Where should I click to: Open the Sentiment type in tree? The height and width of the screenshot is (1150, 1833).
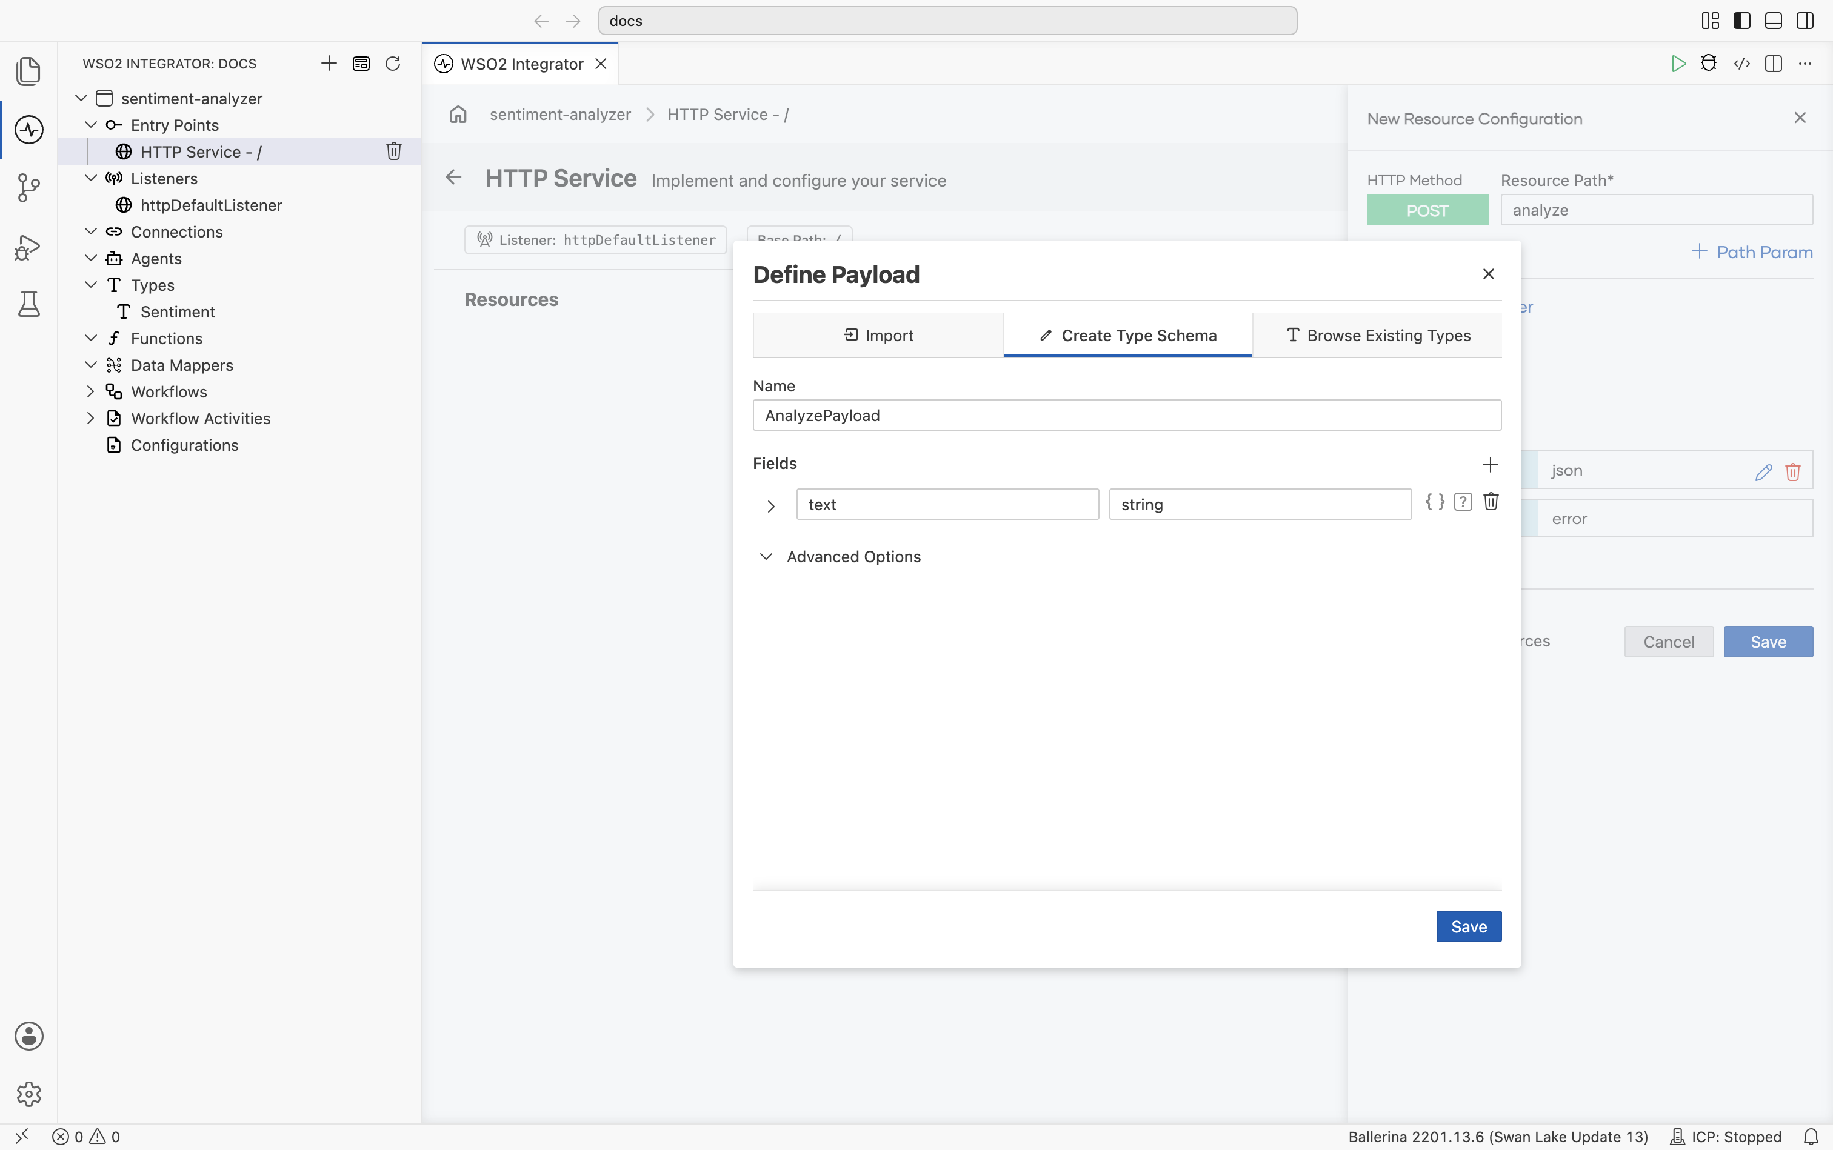tap(177, 312)
